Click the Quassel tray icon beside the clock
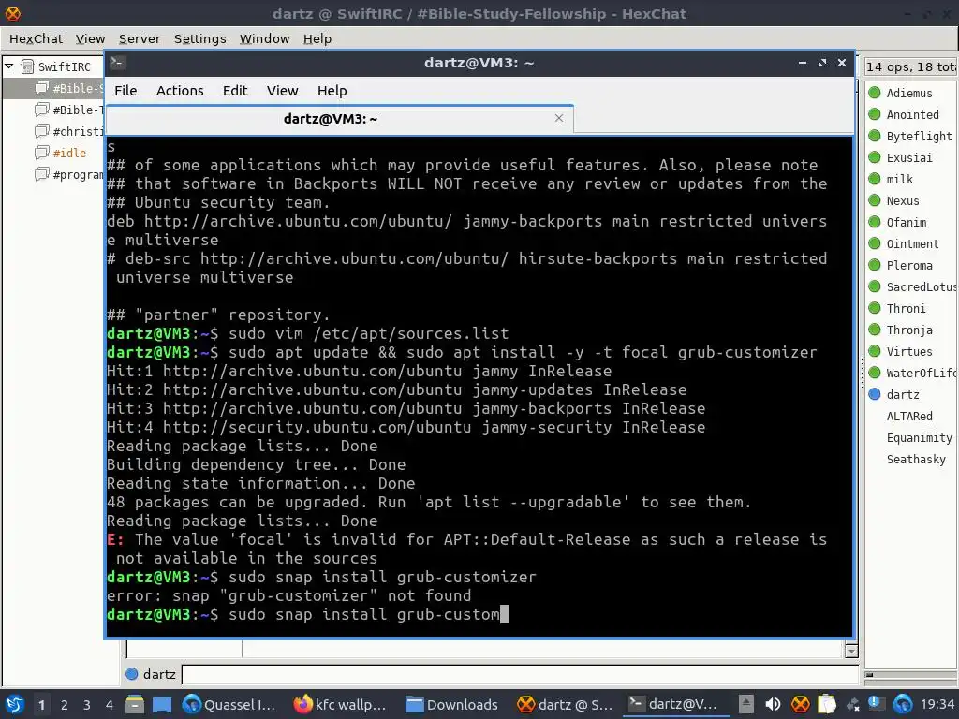Viewport: 959px width, 719px height. click(x=902, y=704)
